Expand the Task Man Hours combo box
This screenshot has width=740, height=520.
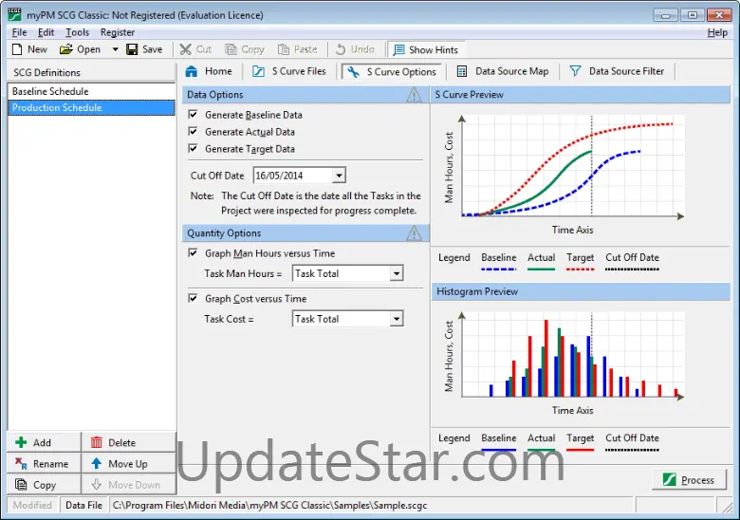[397, 273]
